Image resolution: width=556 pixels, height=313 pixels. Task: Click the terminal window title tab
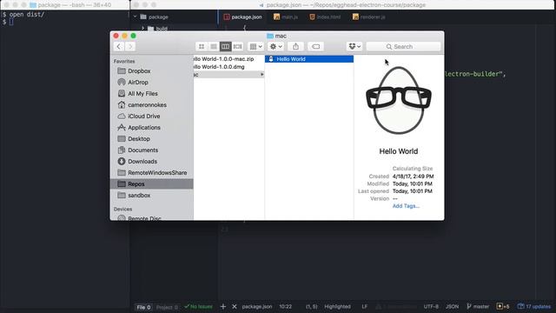point(70,5)
